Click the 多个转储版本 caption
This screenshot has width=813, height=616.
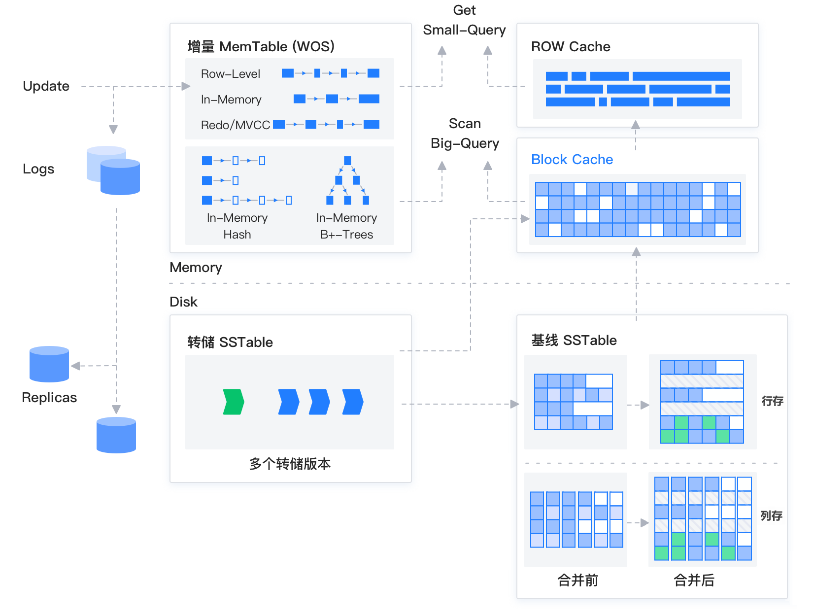pos(290,464)
